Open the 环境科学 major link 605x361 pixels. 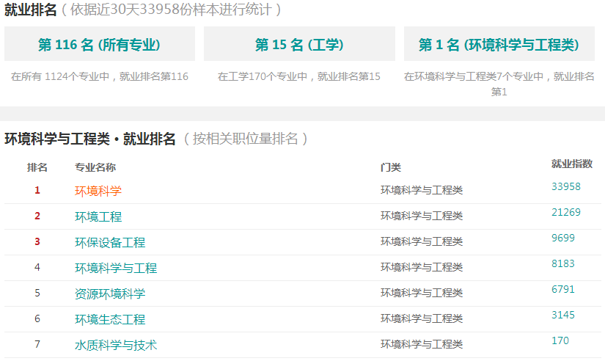click(98, 191)
